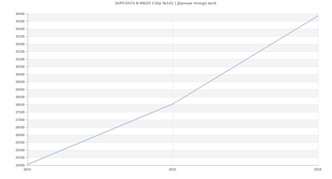
Task: Click the 24500 y-axis tick label
Action: click(x=20, y=158)
